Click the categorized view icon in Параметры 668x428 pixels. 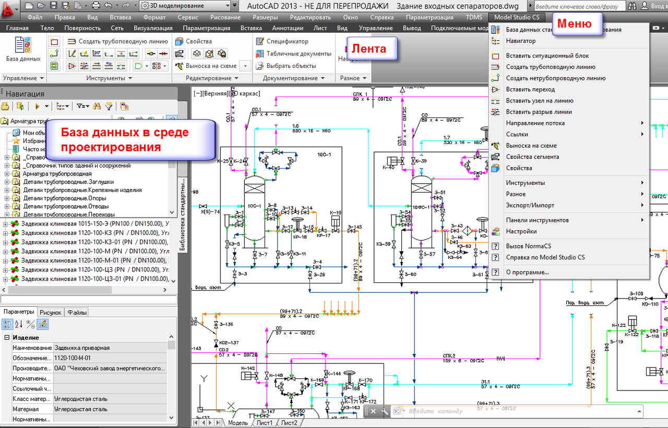tap(7, 324)
